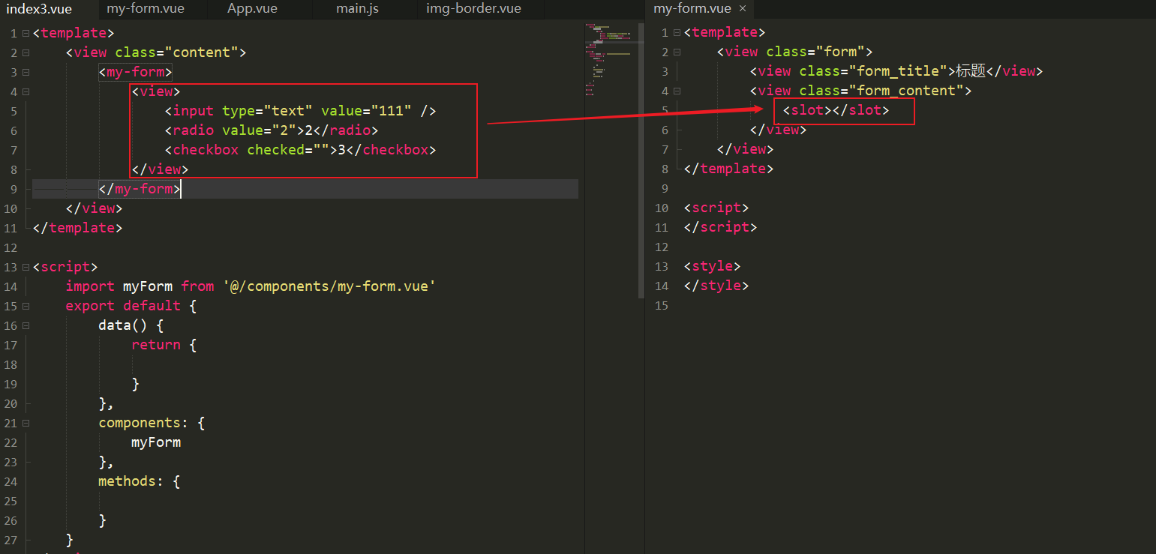
Task: Switch to the index3.vue tab
Action: (x=39, y=9)
